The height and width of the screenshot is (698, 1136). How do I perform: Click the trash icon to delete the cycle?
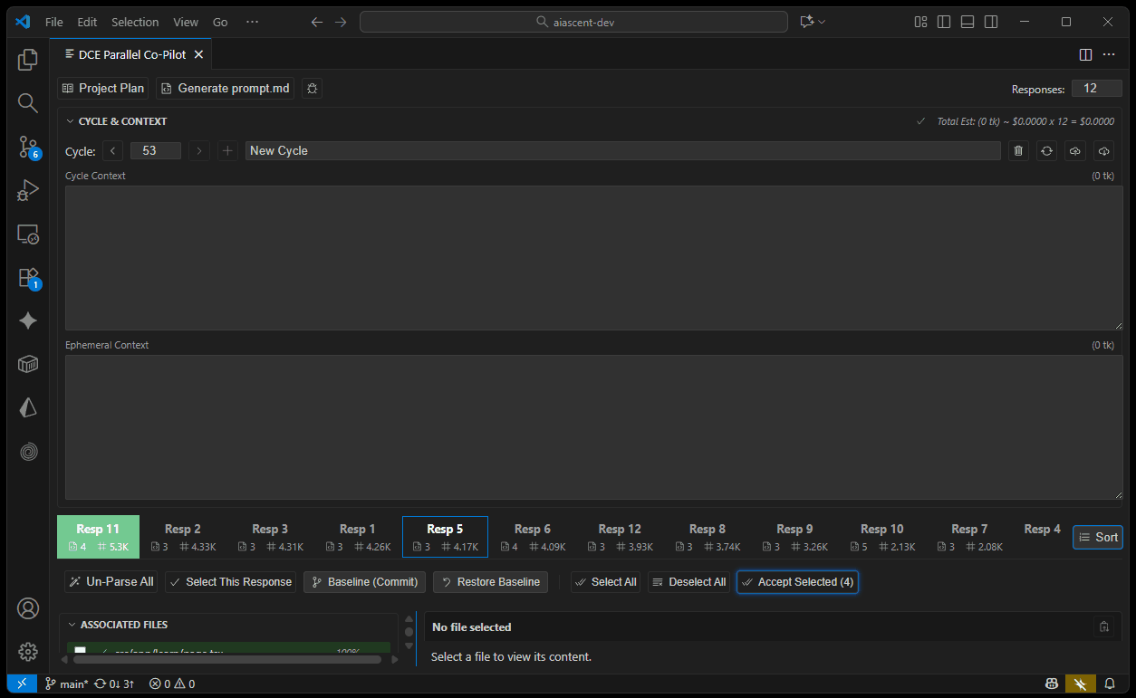pos(1018,151)
